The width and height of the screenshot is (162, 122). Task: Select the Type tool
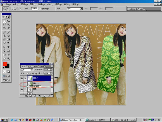pyautogui.click(x=8, y=47)
